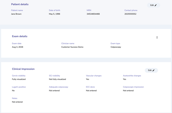Click the Cervix visibility label
Screen dimensions: 172x113
point(19,76)
